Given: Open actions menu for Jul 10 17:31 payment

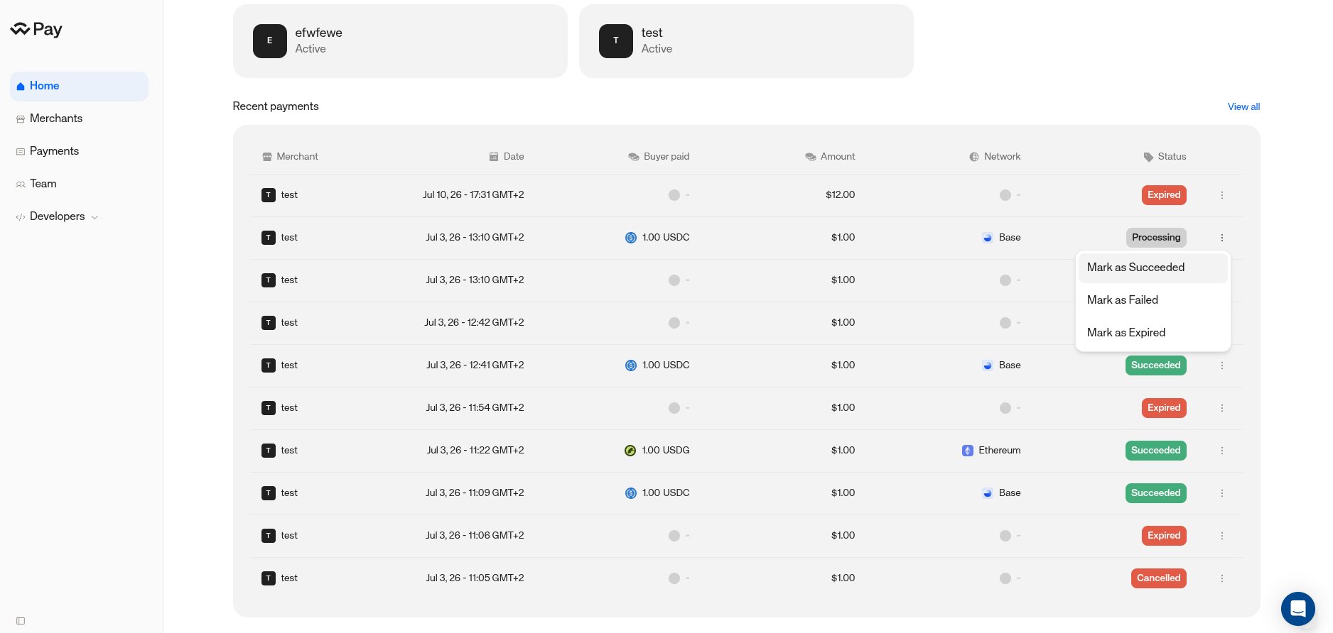Looking at the screenshot, I should pos(1222,195).
